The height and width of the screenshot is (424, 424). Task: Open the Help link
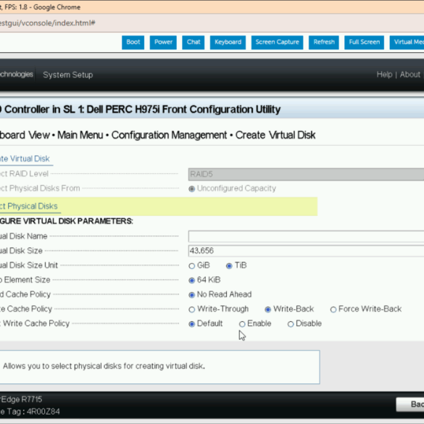coord(384,75)
